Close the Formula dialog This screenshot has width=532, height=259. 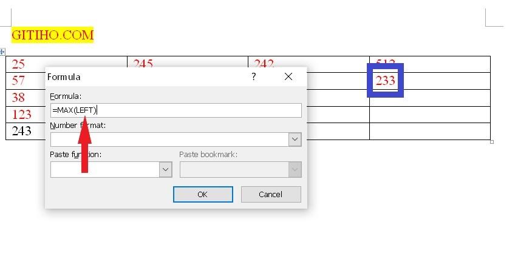click(288, 76)
